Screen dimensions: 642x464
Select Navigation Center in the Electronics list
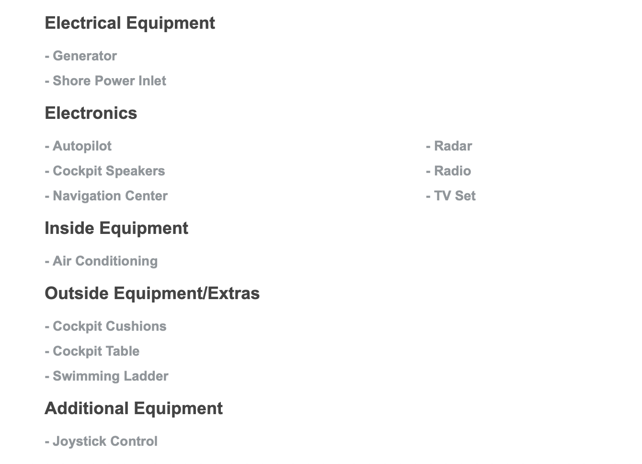(x=110, y=196)
